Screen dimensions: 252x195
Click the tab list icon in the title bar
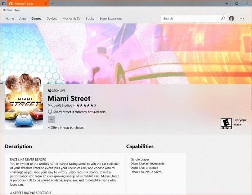click(x=4, y=4)
